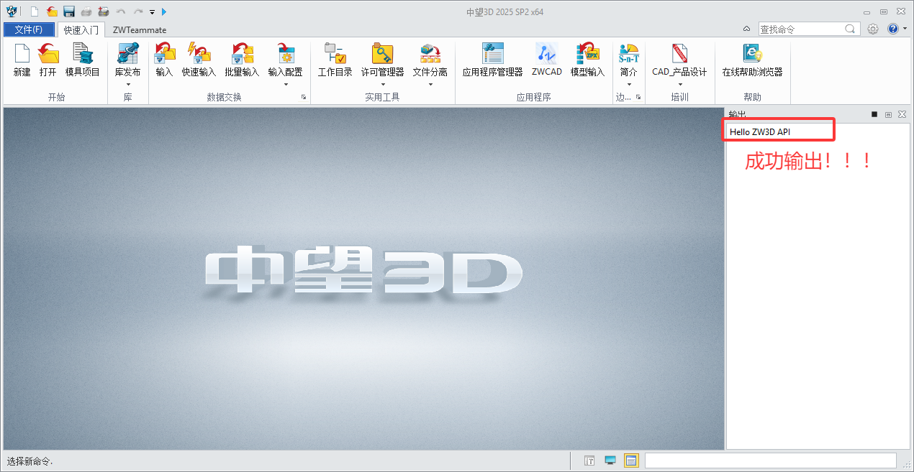The image size is (914, 472).
Task: Close the 输出 output panel
Action: [902, 114]
